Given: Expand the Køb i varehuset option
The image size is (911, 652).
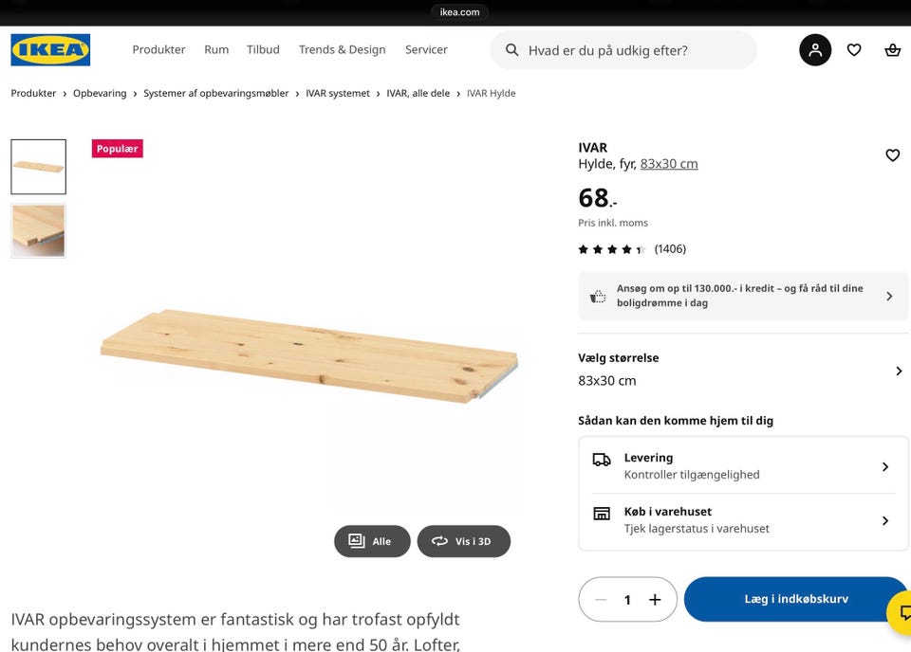Looking at the screenshot, I should coord(884,520).
